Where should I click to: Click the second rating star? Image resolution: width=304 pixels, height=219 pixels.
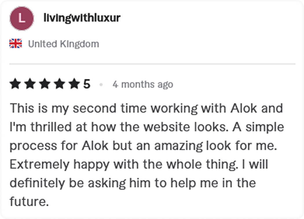30,84
